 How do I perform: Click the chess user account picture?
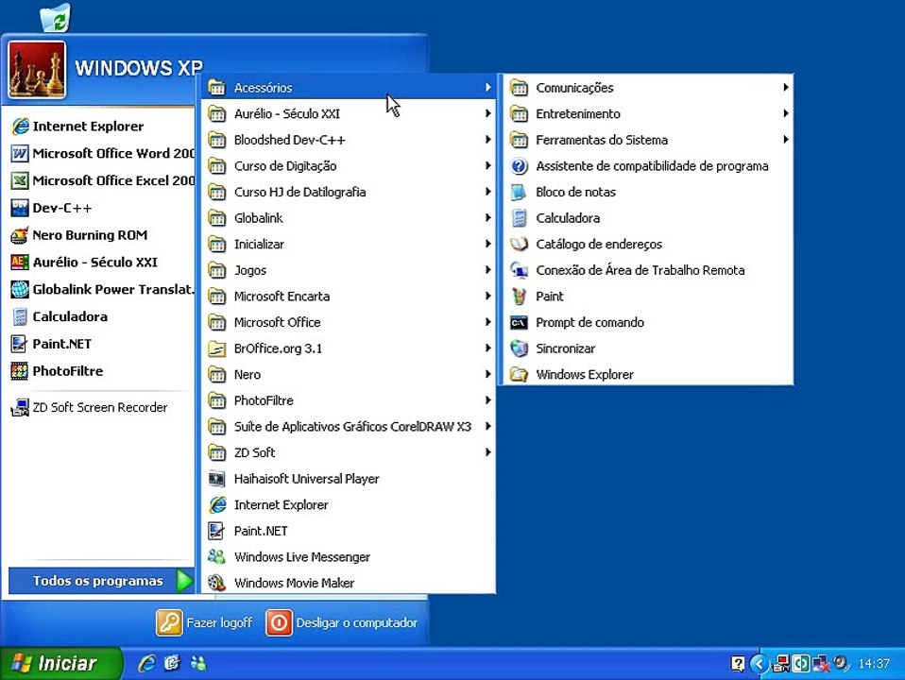[x=37, y=70]
